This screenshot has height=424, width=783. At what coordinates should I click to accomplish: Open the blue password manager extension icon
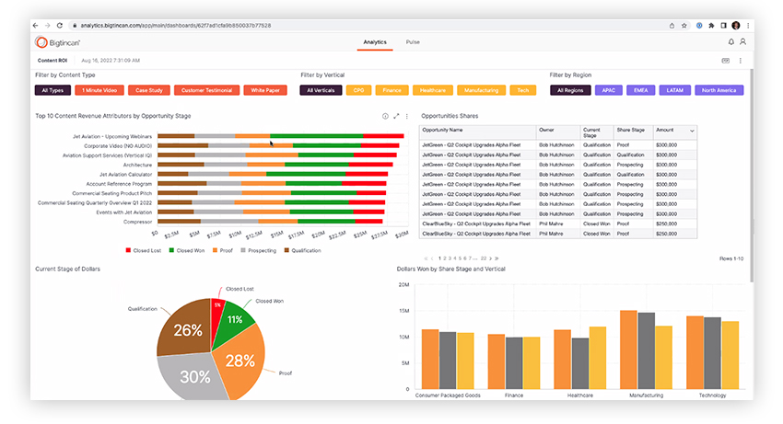699,26
